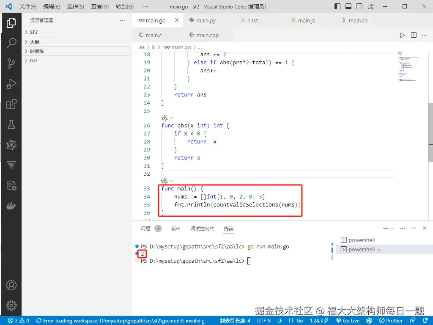Open the Docker view in activity bar
The width and height of the screenshot is (433, 325).
pyautogui.click(x=11, y=206)
